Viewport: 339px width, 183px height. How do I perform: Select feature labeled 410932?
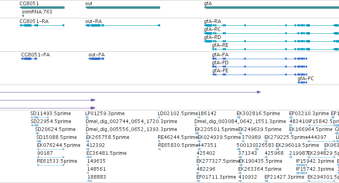[x=247, y=177]
